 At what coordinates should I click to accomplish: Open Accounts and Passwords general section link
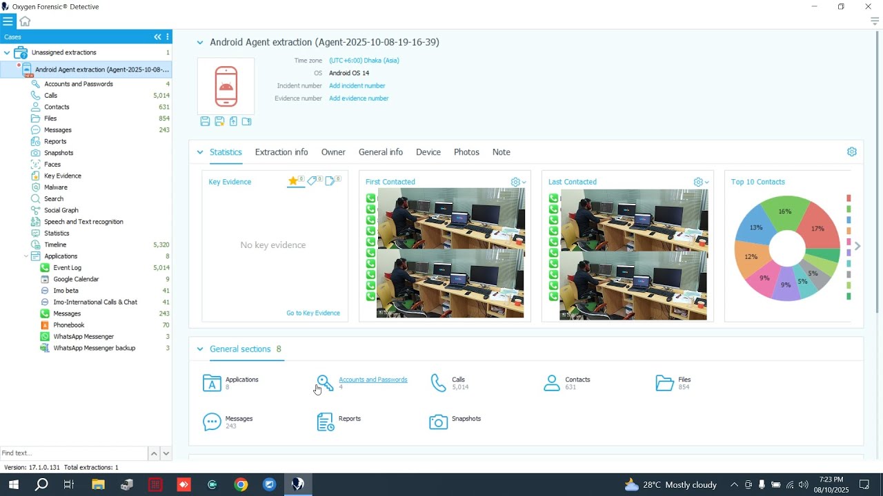click(373, 380)
